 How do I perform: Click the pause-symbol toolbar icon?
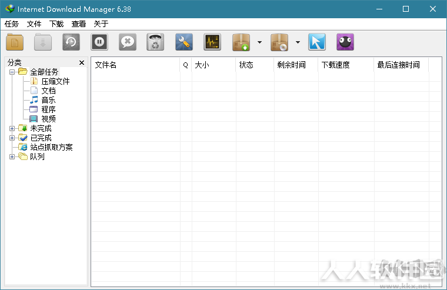coord(99,42)
